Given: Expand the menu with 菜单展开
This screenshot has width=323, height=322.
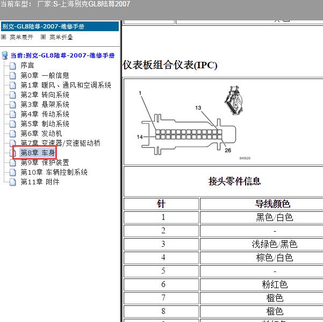Looking at the screenshot, I should [x=21, y=37].
